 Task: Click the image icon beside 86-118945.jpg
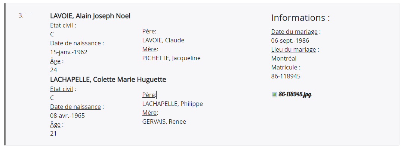274,95
